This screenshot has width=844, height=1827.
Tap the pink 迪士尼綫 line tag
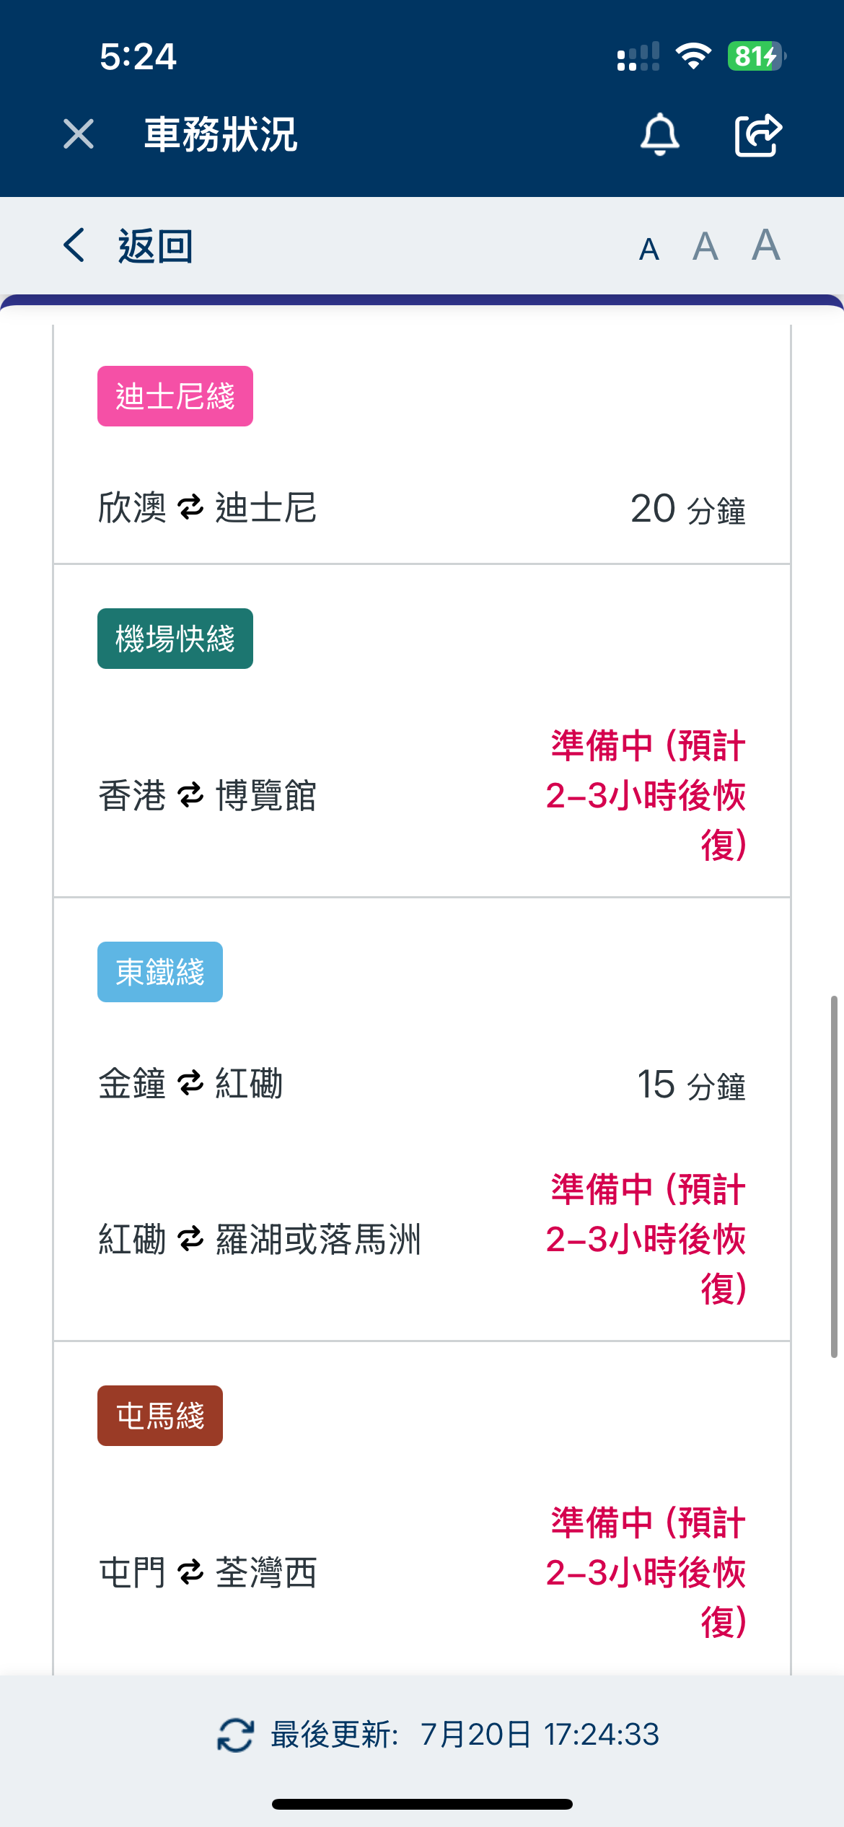click(x=175, y=396)
